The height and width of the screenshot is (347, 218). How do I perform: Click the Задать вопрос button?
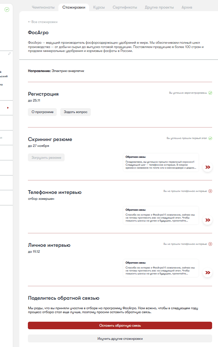75,112
